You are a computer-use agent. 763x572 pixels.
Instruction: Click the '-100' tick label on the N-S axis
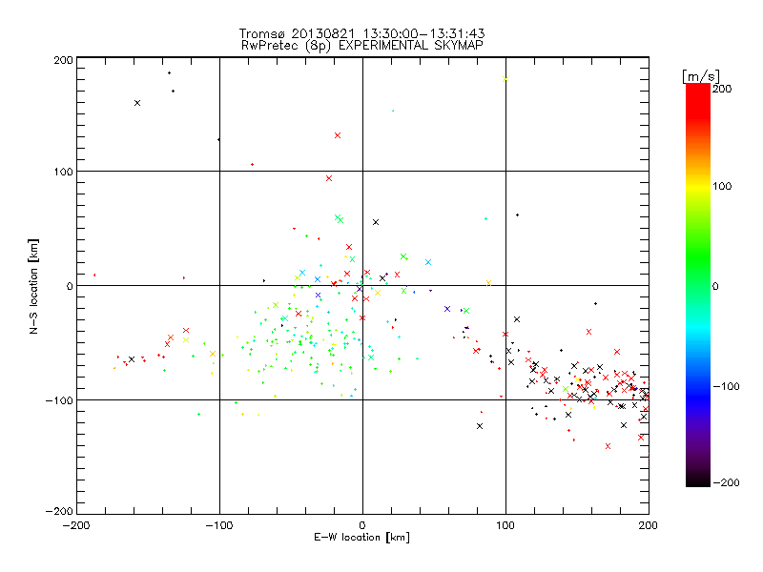coord(59,400)
